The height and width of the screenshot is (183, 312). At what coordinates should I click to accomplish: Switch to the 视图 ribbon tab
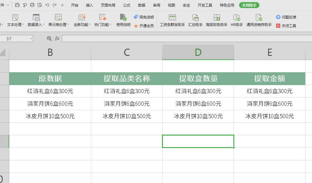171,5
